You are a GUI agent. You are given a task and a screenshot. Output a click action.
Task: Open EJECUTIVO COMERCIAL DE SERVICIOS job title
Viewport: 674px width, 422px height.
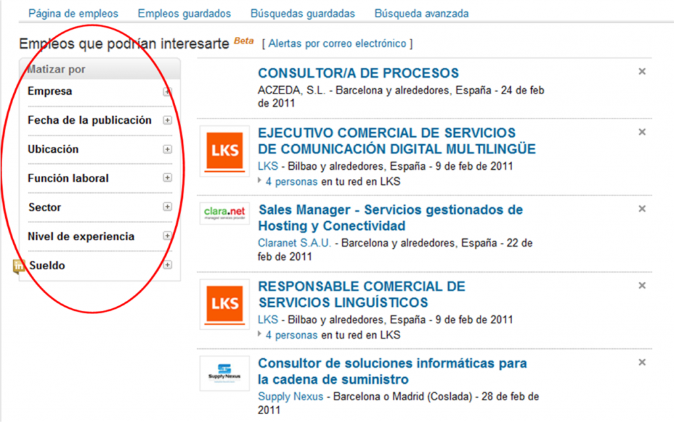click(397, 141)
